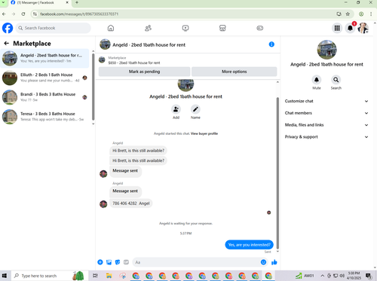Open Task View in taskbar
This screenshot has width=377, height=281.
coord(95,276)
